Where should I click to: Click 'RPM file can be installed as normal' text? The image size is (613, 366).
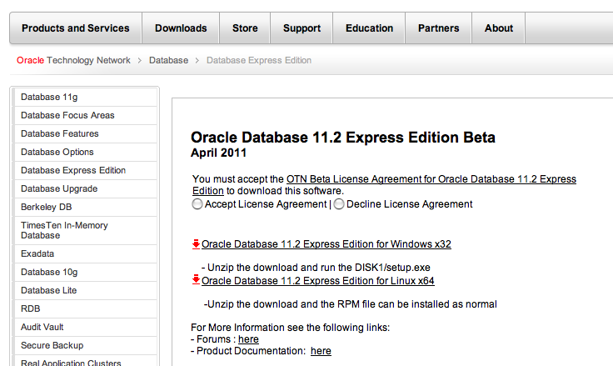coord(417,304)
